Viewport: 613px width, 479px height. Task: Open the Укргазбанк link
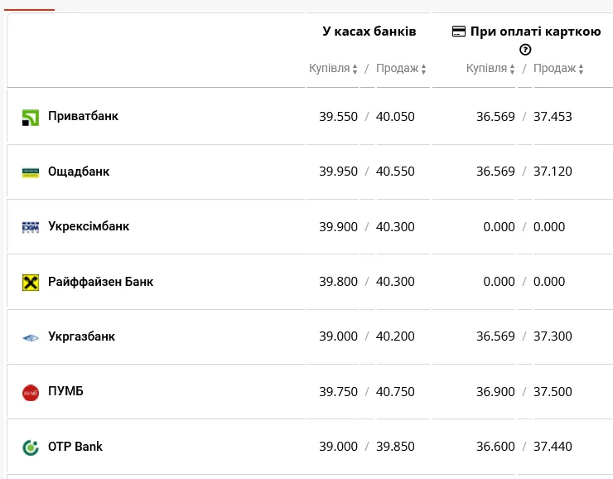click(x=81, y=336)
